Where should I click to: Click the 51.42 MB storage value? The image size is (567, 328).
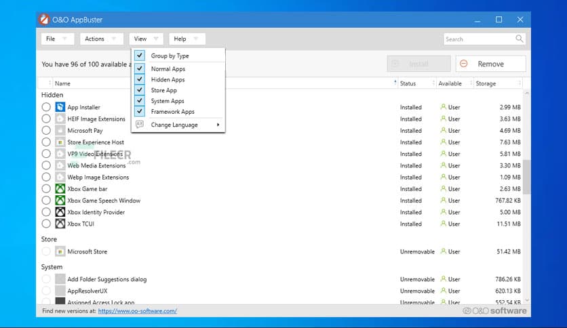coord(509,251)
